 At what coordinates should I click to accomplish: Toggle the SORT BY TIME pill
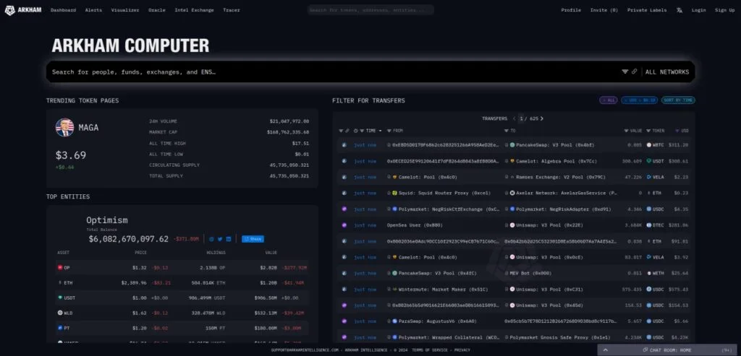678,100
